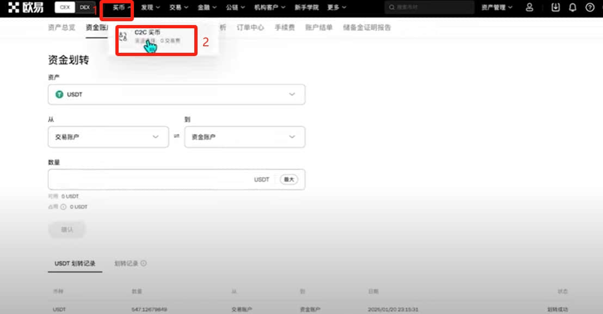Screen dimensions: 603x314
Task: Open the user profile icon
Action: pyautogui.click(x=530, y=7)
